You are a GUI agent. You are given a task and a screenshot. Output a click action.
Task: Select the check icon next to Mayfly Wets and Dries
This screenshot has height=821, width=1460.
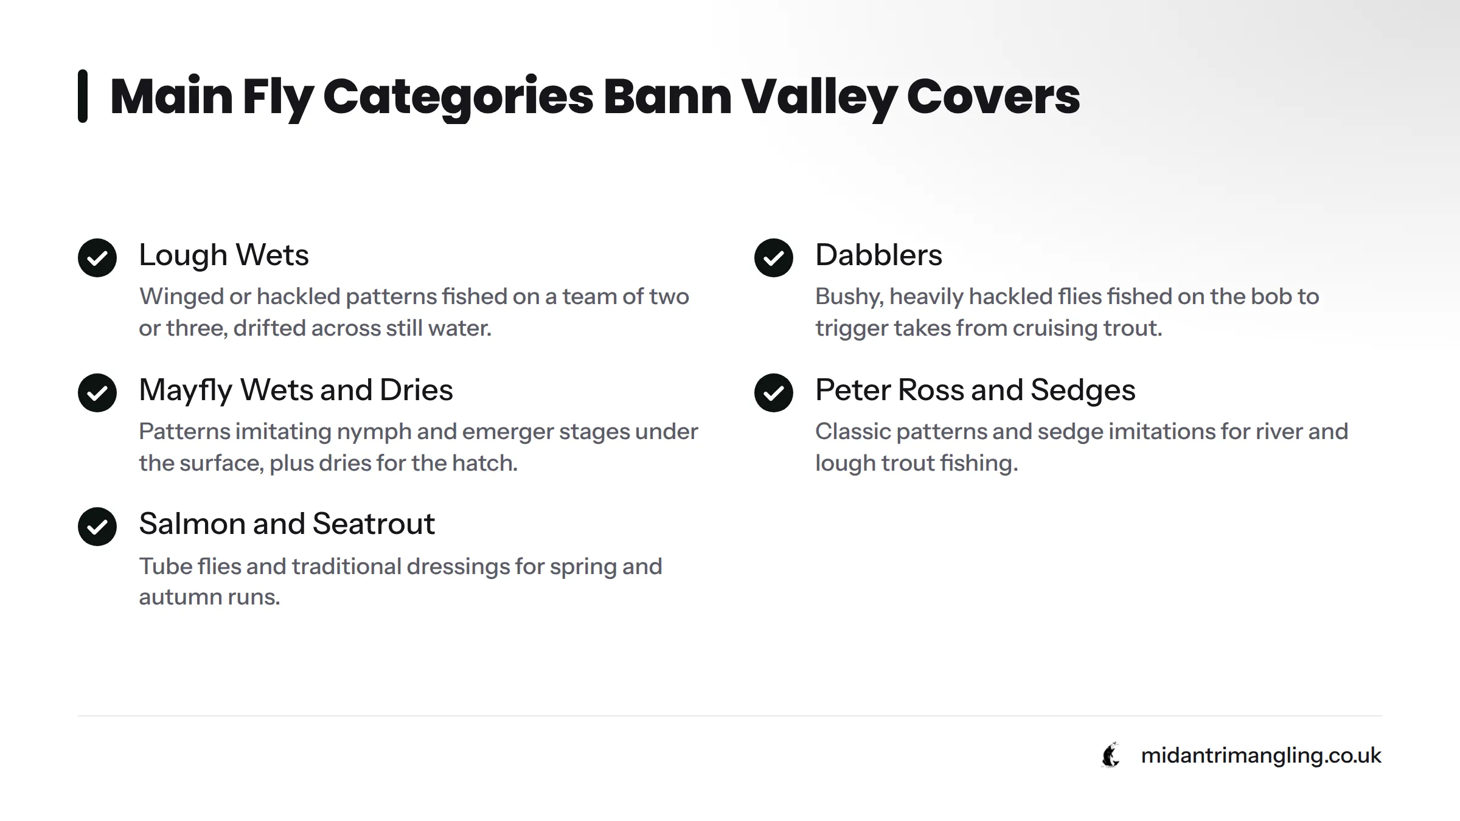(97, 393)
